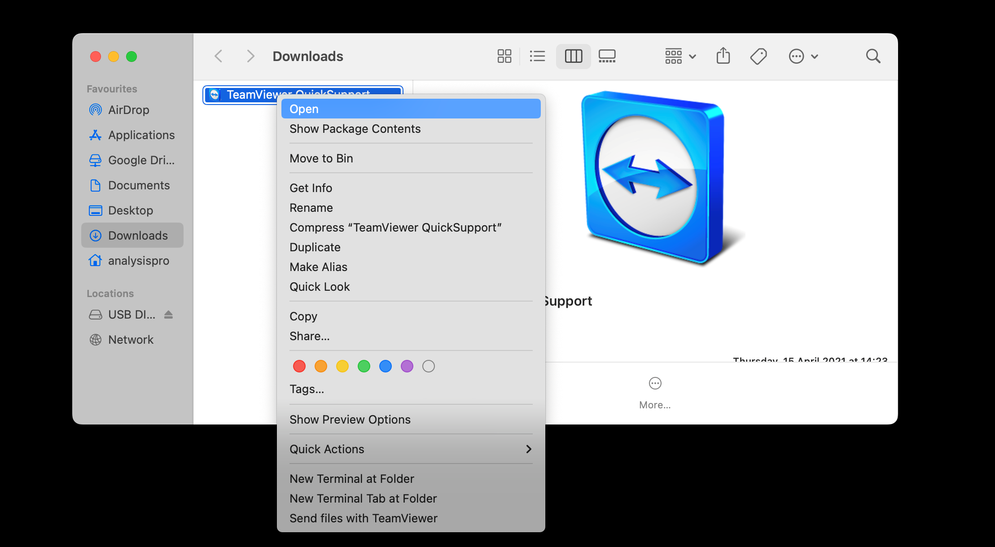
Task: Select the USB drive location
Action: [x=122, y=315]
